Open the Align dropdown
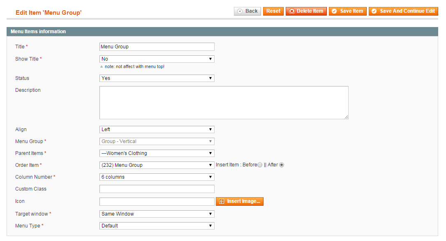The height and width of the screenshot is (241, 446). (x=157, y=130)
